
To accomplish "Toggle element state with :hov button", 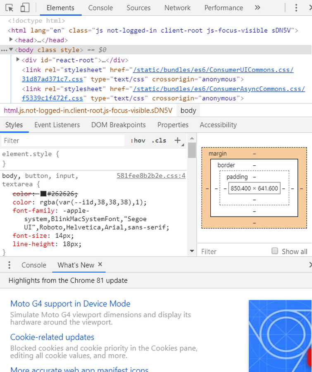I will click(138, 141).
